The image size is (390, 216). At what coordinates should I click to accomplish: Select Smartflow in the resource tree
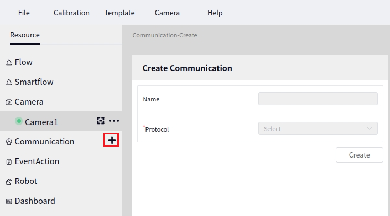point(34,82)
